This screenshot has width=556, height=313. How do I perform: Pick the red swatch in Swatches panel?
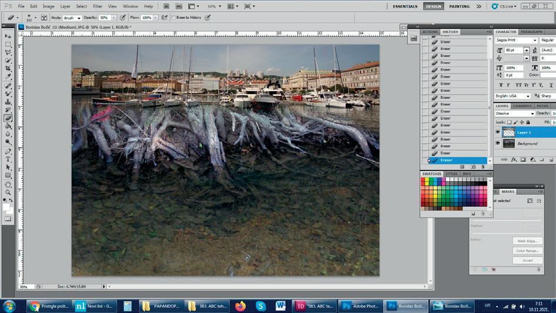[422, 180]
